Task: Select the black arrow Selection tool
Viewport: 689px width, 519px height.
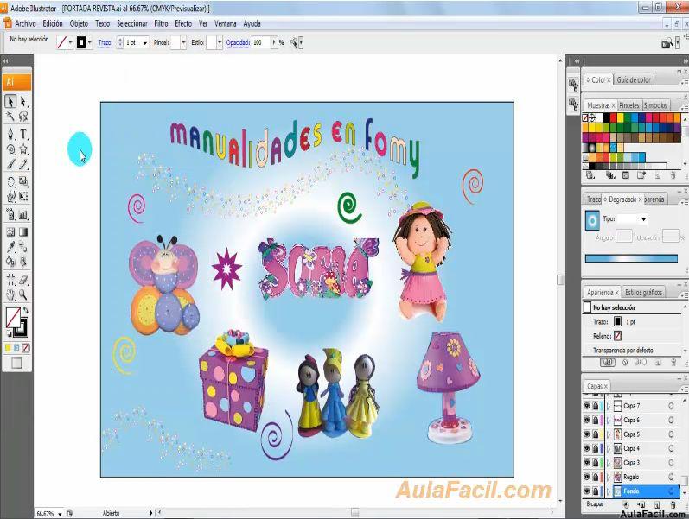Action: (x=10, y=102)
